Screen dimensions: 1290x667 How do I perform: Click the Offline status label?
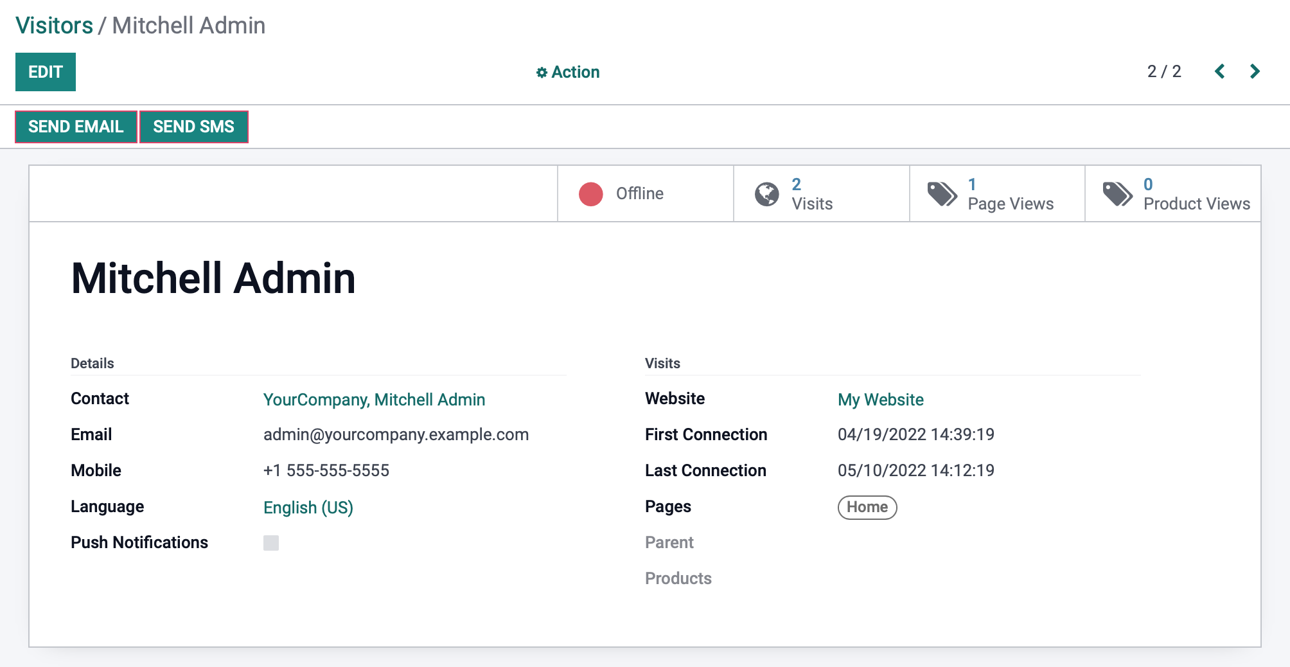tap(640, 193)
